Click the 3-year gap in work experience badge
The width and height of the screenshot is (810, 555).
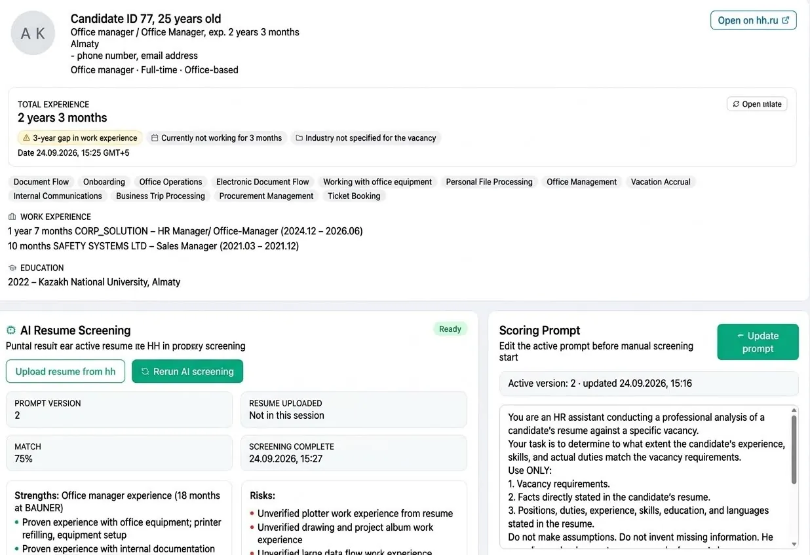(80, 138)
